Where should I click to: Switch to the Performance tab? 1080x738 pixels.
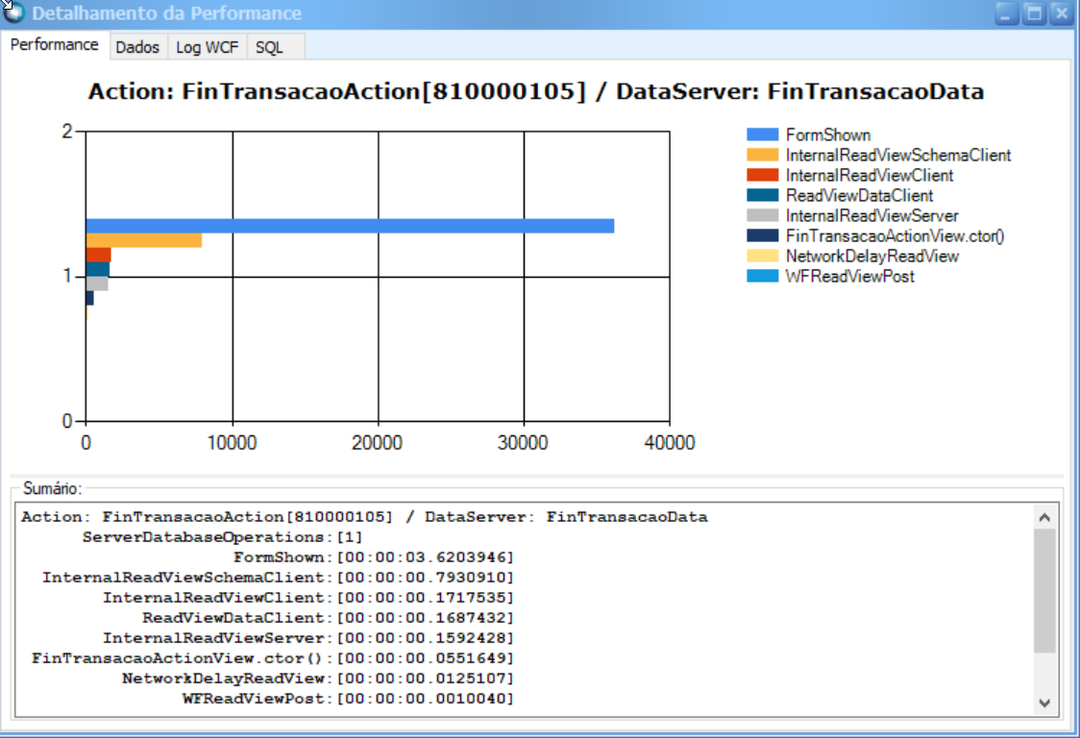click(55, 45)
